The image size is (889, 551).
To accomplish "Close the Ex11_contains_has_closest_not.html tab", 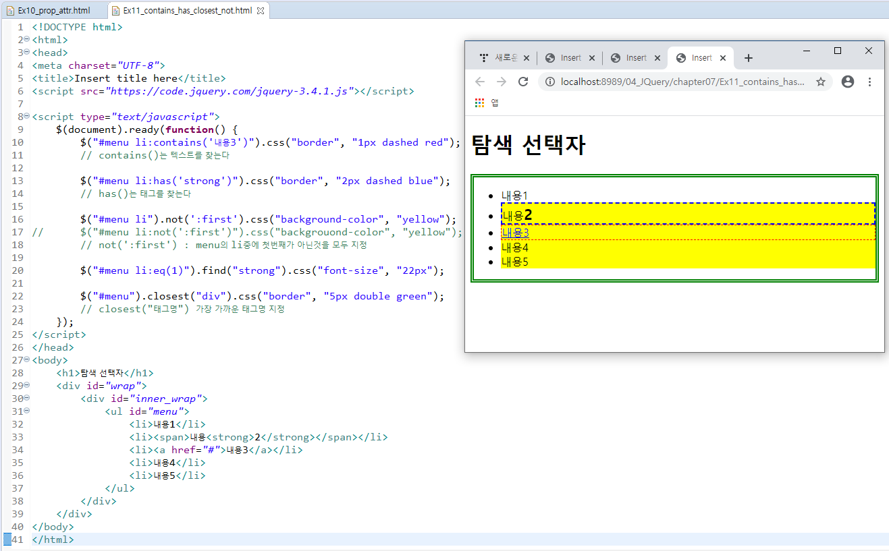I will (261, 11).
